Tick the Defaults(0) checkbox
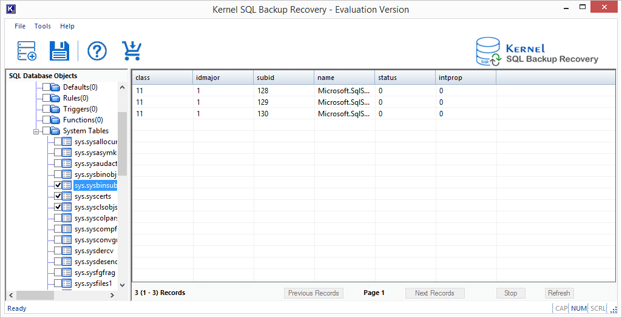The image size is (622, 318). click(46, 87)
